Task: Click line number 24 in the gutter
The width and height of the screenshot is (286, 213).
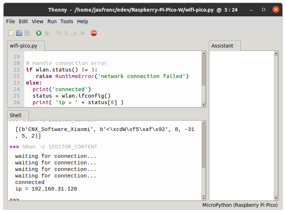Action: 17,89
